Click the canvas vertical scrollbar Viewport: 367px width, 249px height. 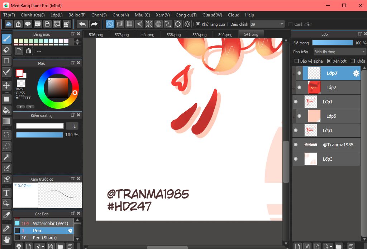286,162
